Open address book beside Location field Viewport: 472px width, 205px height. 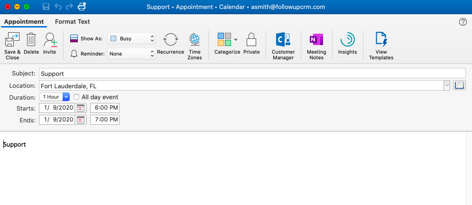pyautogui.click(x=459, y=85)
